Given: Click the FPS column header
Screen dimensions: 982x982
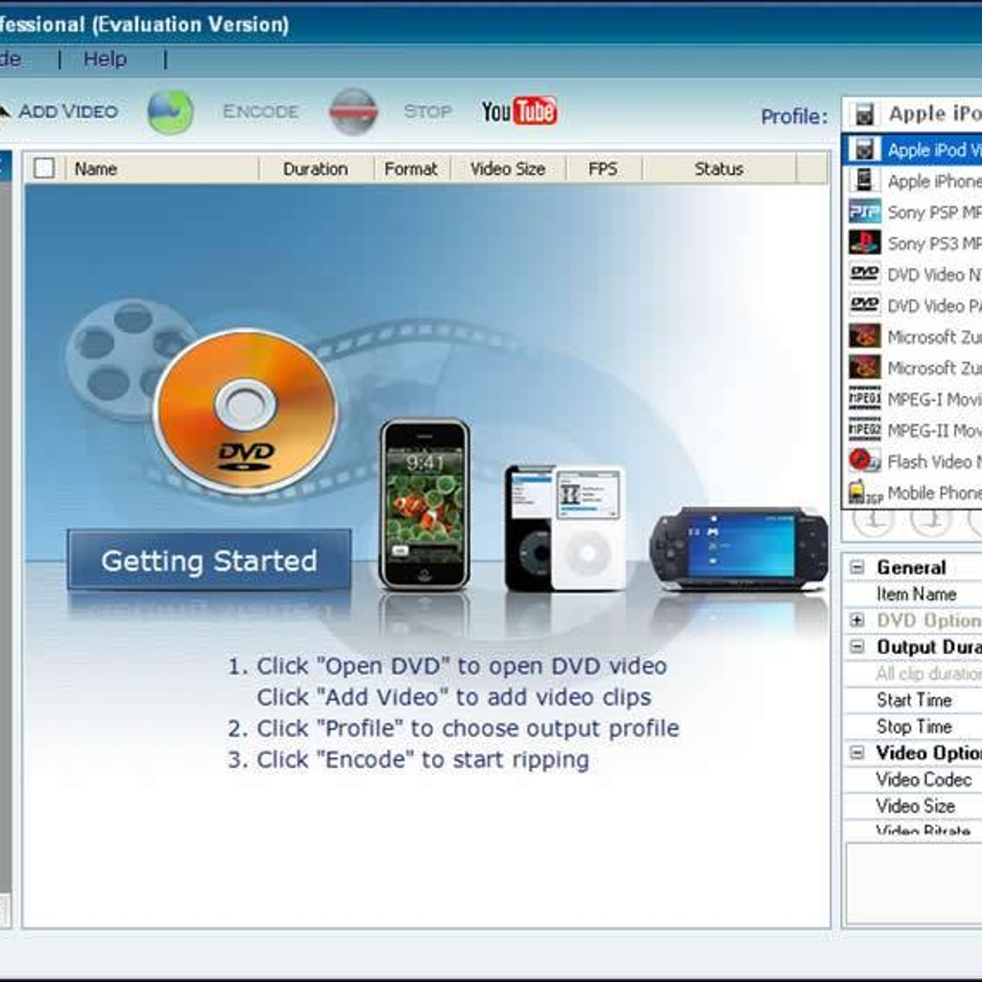Looking at the screenshot, I should coord(603,169).
